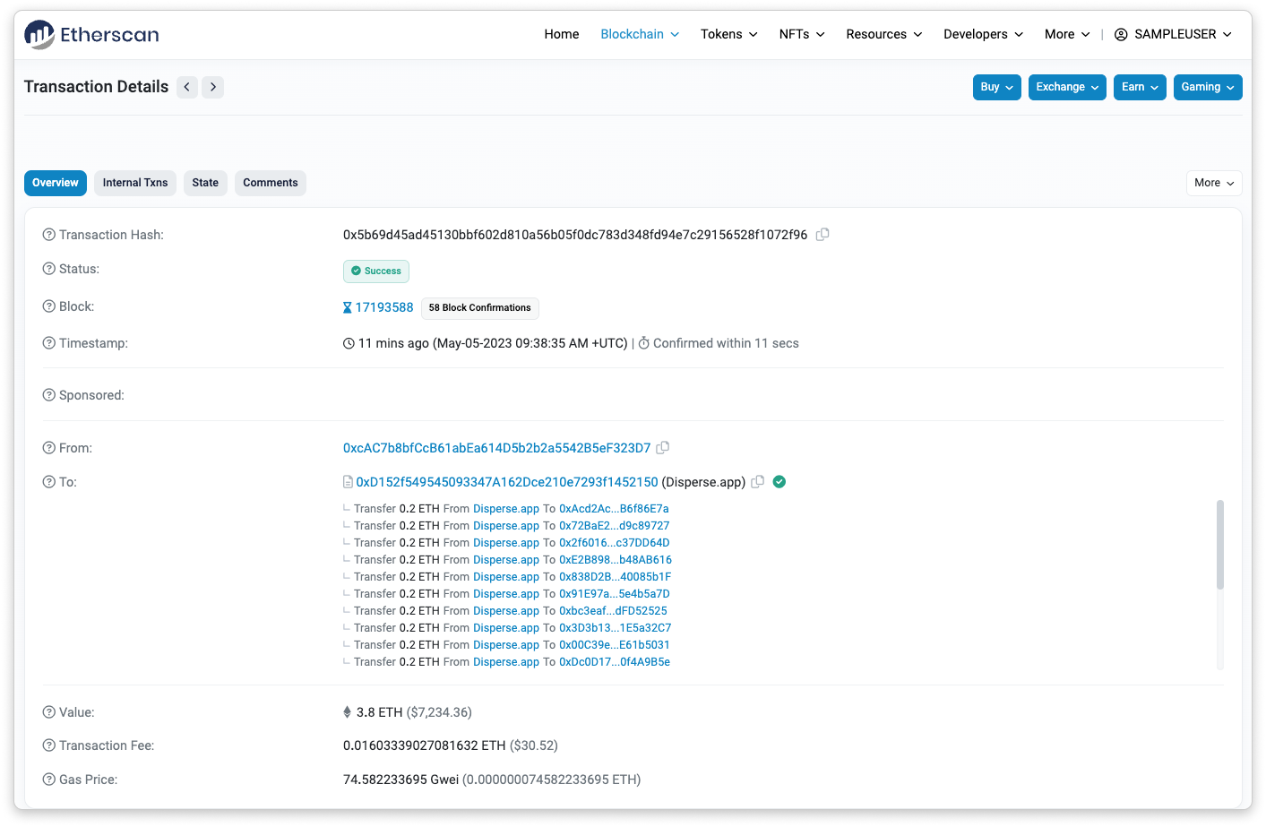This screenshot has height=827, width=1266.
Task: Click the Transaction Hash help icon
Action: click(49, 235)
